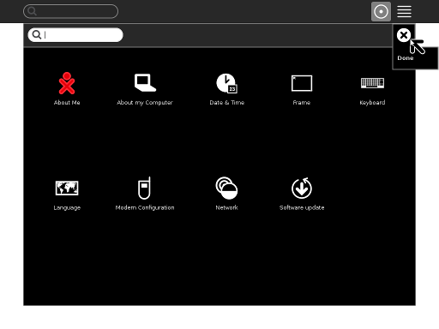This screenshot has height=329, width=439.
Task: Click the "About Me" label
Action: point(67,103)
